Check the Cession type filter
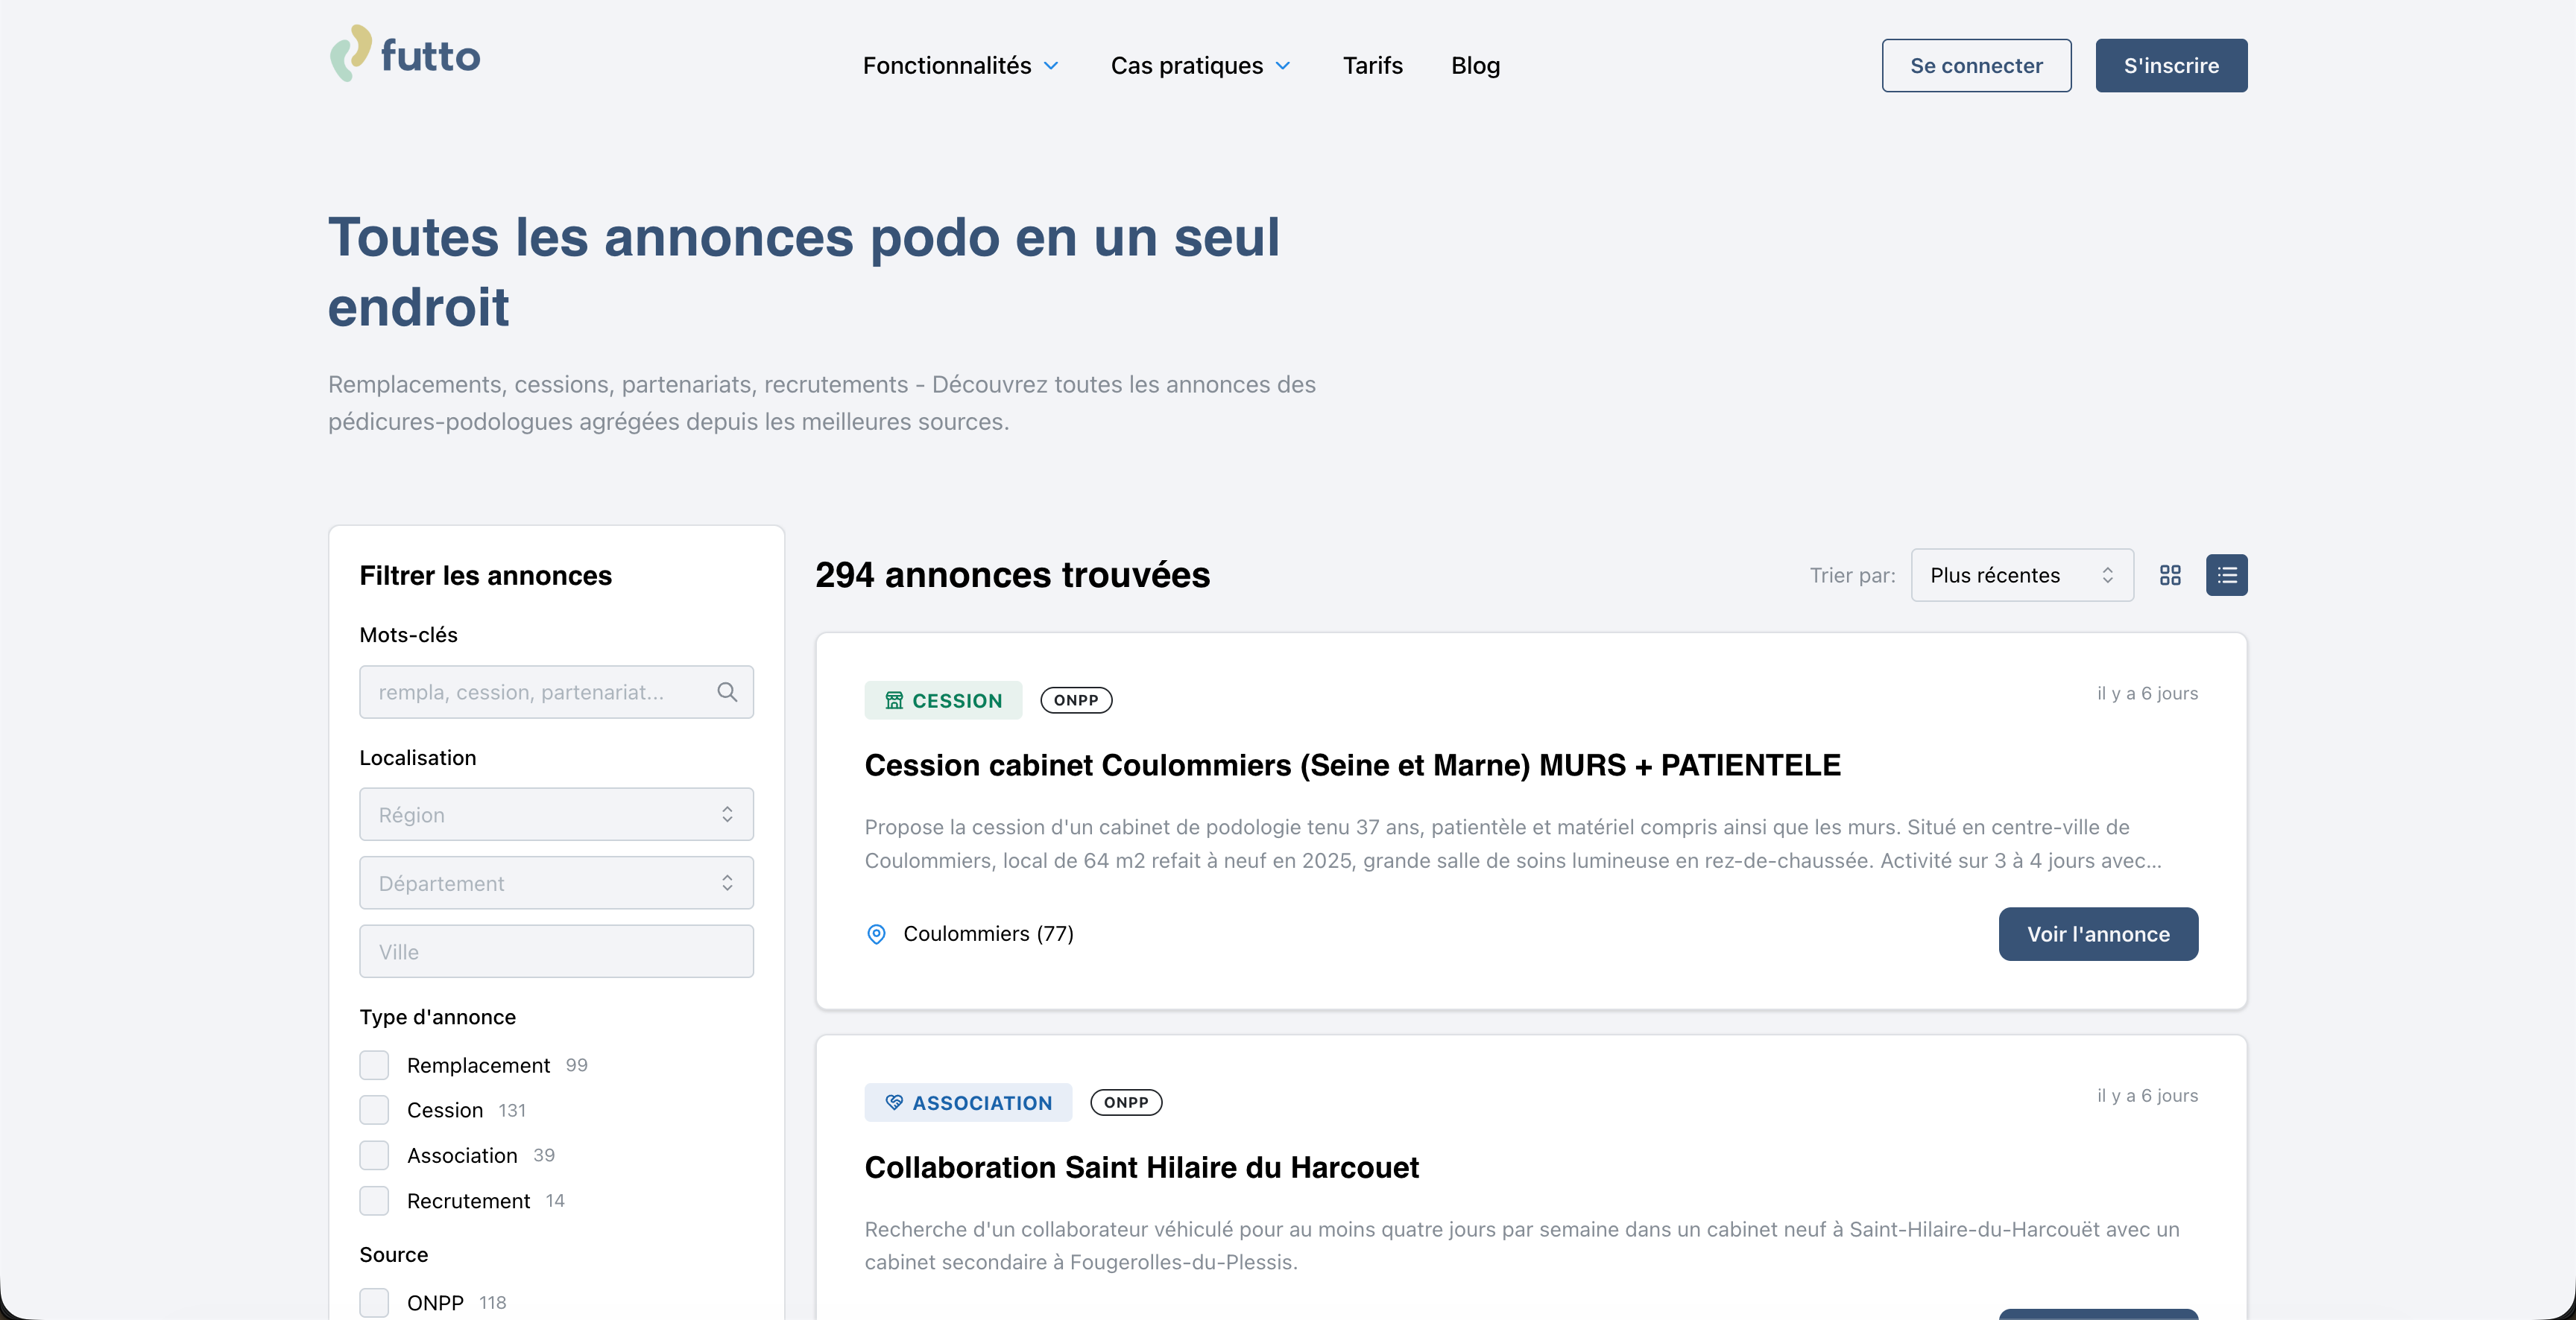Viewport: 2576px width, 1320px height. pyautogui.click(x=374, y=1109)
